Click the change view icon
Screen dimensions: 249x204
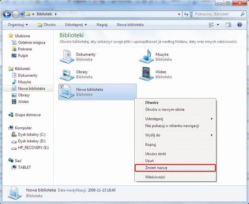[x=212, y=25]
